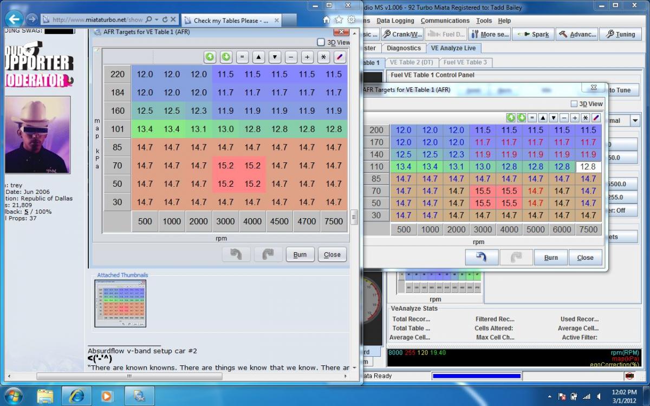Open the Spark settings toolbar button
This screenshot has height=406, width=650.
click(534, 34)
